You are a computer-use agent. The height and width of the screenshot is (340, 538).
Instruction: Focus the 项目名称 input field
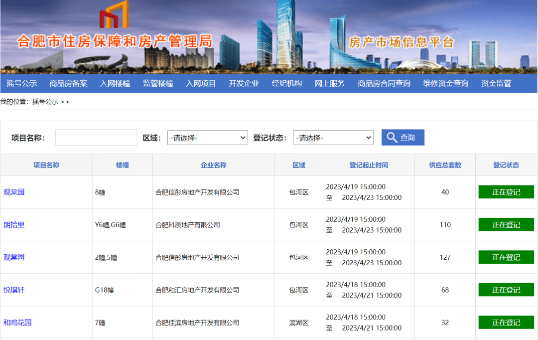[x=96, y=138]
